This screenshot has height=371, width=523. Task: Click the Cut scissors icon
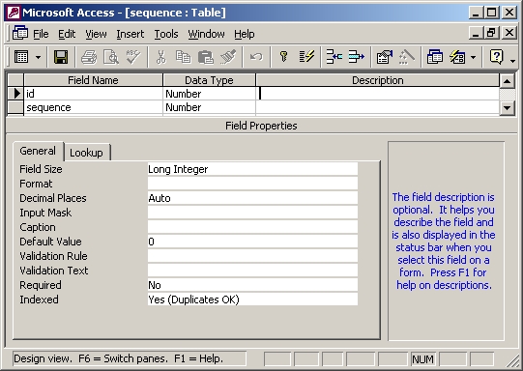click(x=161, y=57)
